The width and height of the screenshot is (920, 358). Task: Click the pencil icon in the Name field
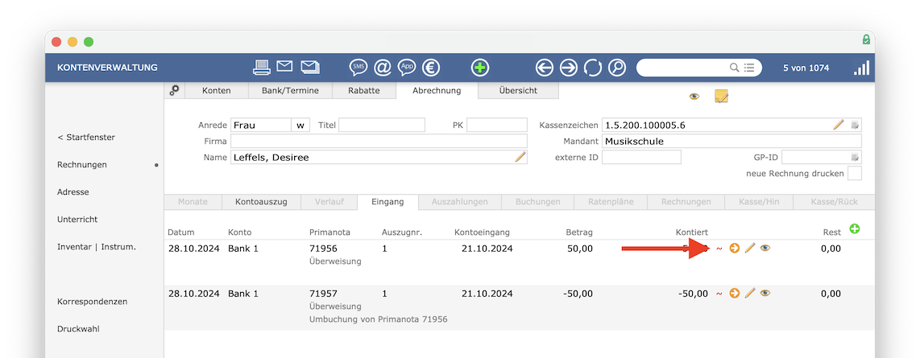[520, 156]
